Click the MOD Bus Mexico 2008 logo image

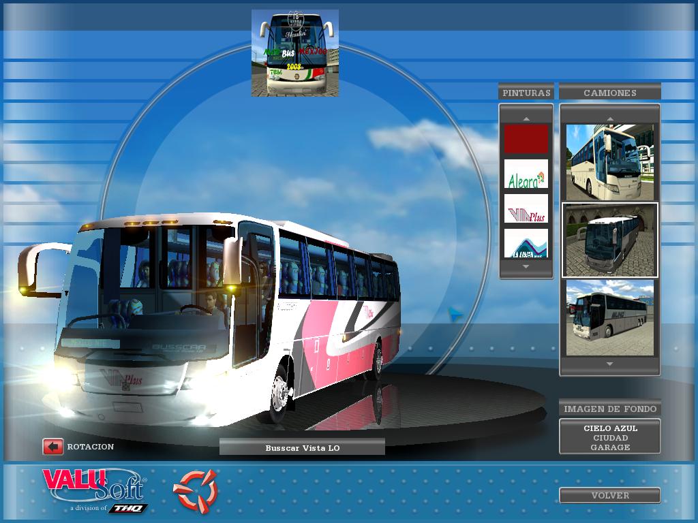click(295, 53)
